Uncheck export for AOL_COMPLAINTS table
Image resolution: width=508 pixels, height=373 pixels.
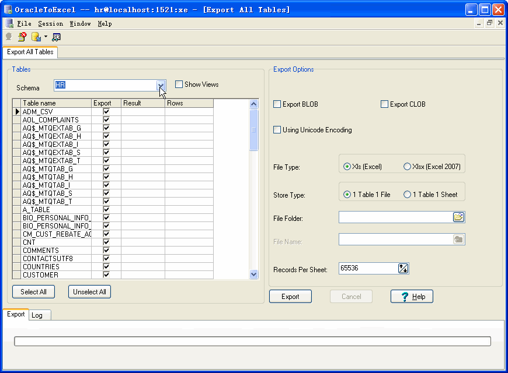point(106,119)
